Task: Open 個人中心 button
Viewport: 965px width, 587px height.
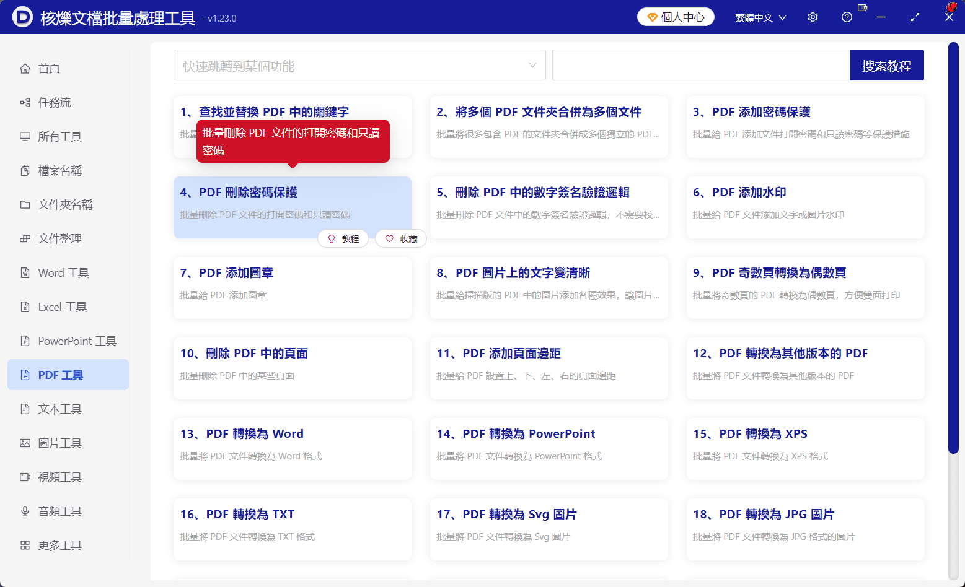Action: click(676, 17)
